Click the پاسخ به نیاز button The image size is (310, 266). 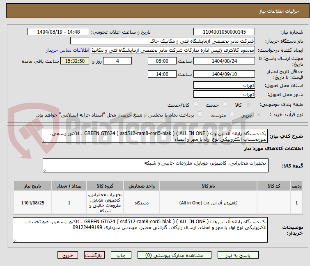point(238,255)
